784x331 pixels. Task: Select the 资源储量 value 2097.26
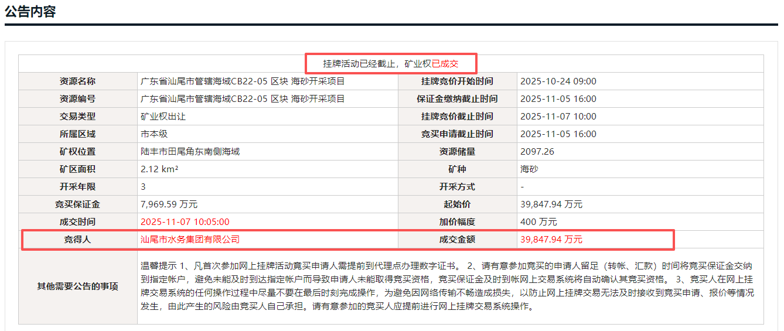tap(537, 152)
